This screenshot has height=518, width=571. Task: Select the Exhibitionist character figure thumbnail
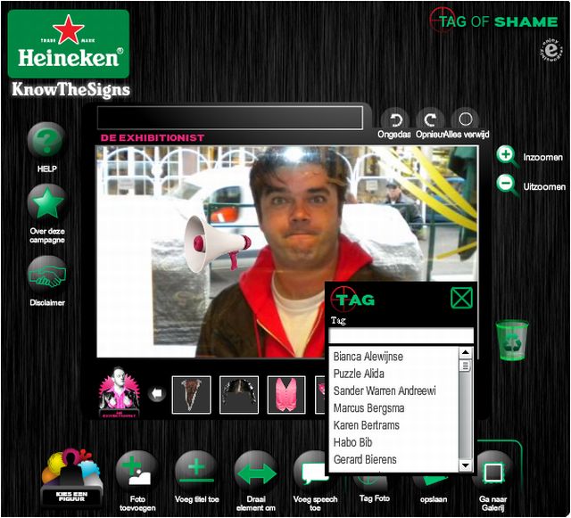[119, 393]
